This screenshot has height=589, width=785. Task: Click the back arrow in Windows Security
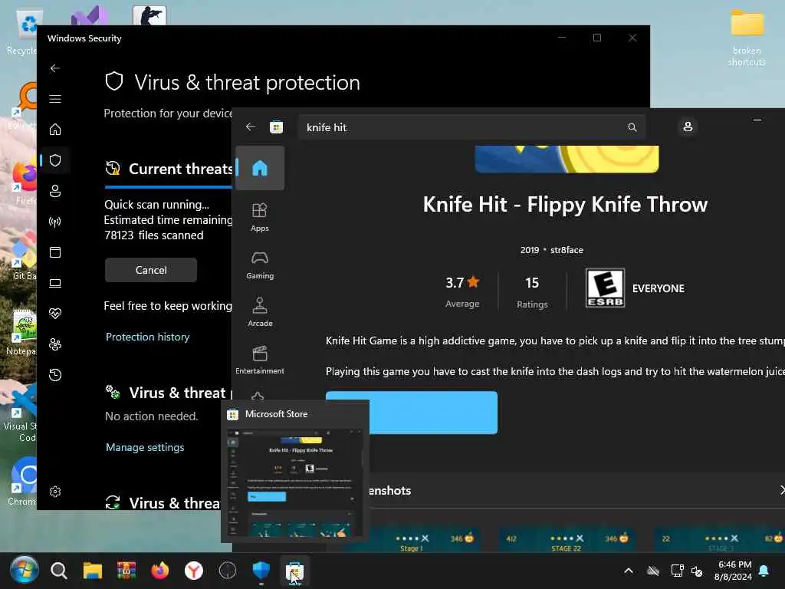pos(55,68)
